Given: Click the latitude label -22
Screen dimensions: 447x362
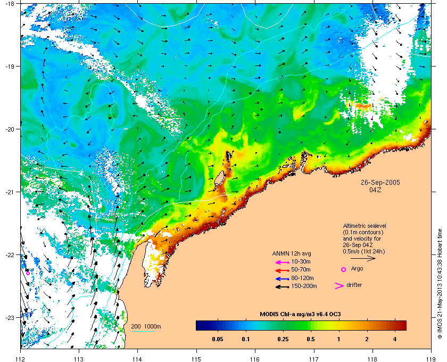Looking at the screenshot, I should coord(10,255).
